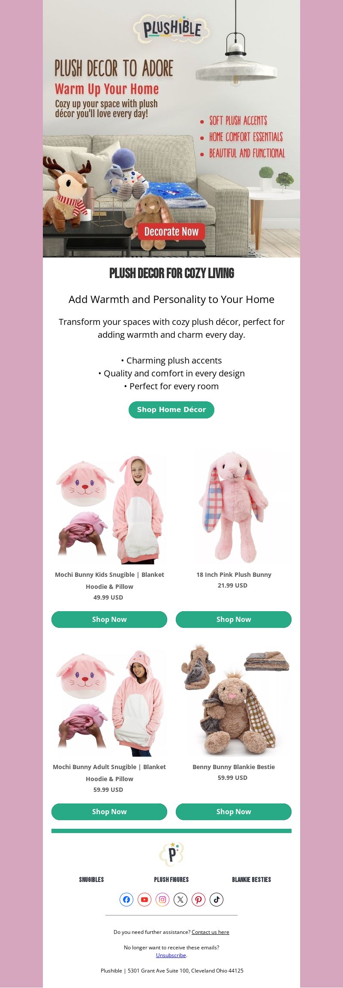Viewport: 343px width, 988px height.
Task: Open the 18 Inch Pink Plush Bunny image
Action: click(234, 507)
